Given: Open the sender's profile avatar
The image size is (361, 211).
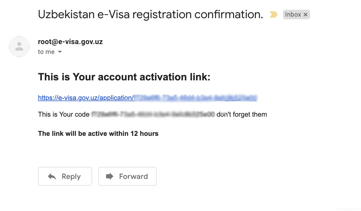Looking at the screenshot, I should tap(19, 47).
